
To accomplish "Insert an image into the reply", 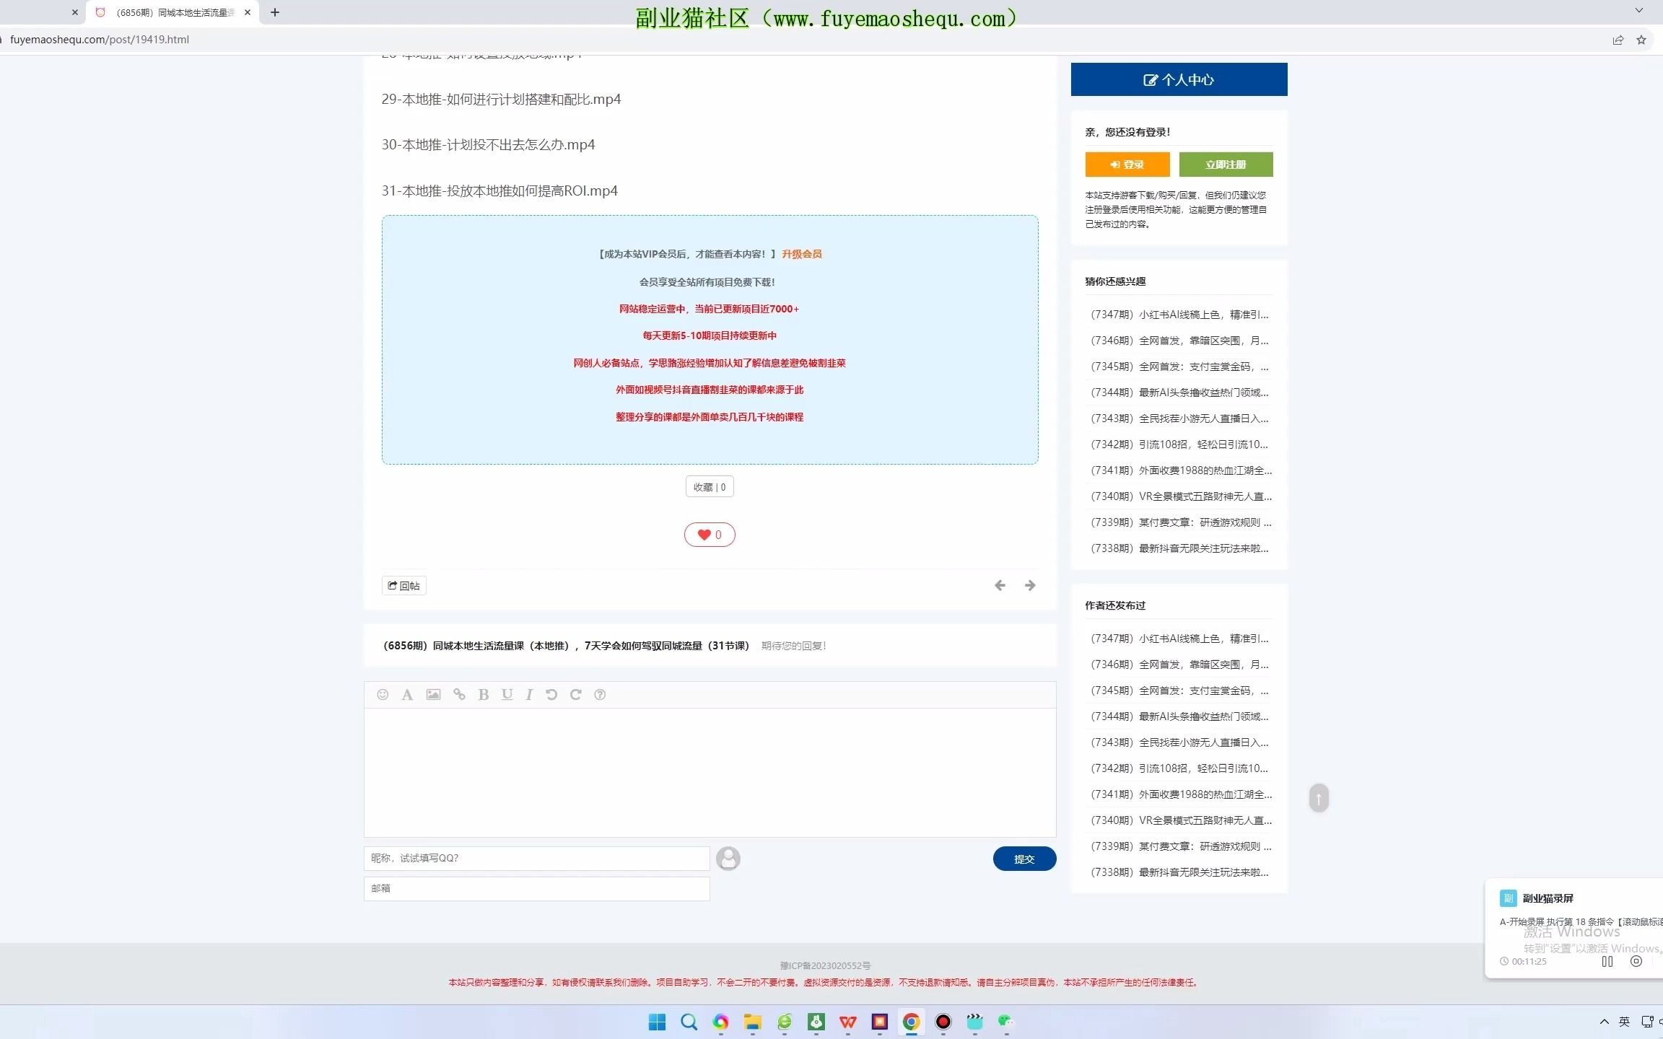I will pyautogui.click(x=433, y=694).
